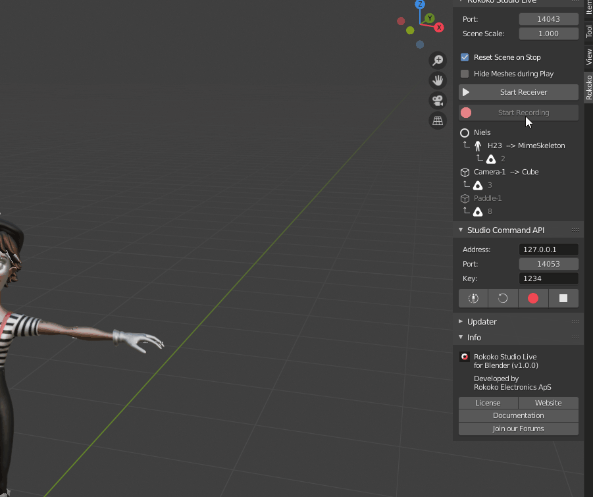Open the View sidebar tab

tap(589, 57)
